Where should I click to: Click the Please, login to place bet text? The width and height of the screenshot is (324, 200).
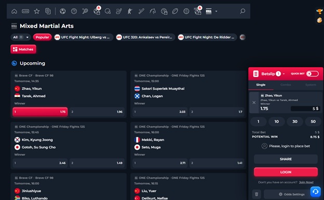point(289,146)
